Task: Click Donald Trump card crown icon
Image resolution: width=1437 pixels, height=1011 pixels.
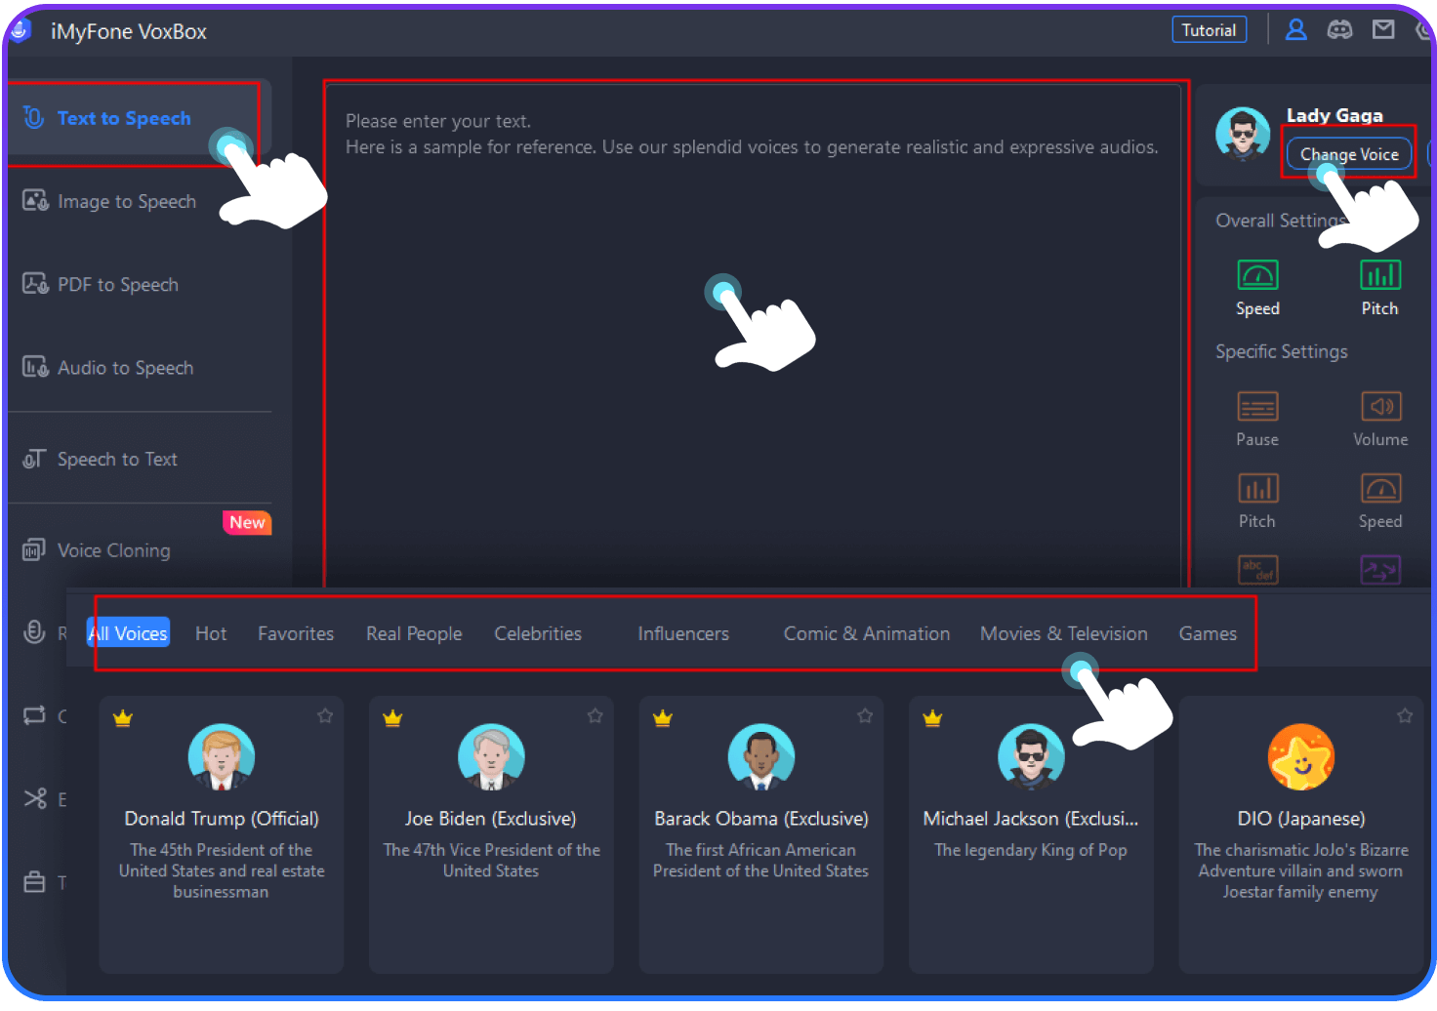Action: (122, 719)
